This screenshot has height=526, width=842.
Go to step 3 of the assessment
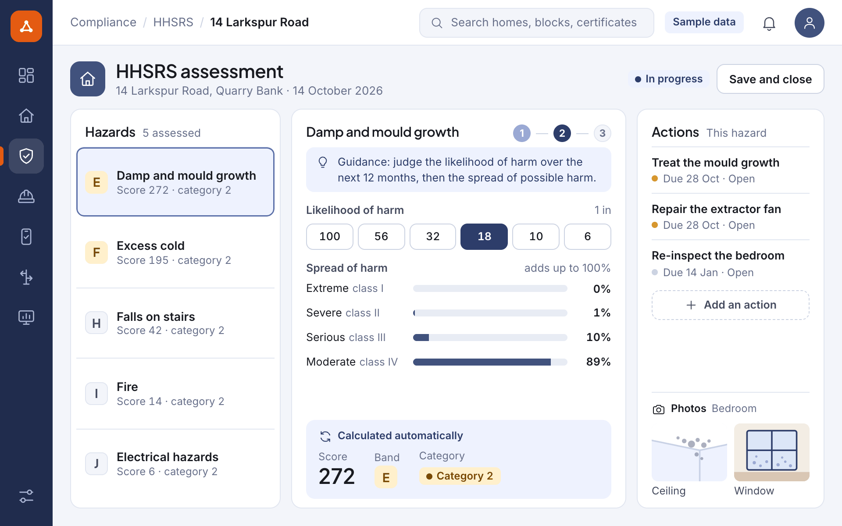pyautogui.click(x=603, y=133)
